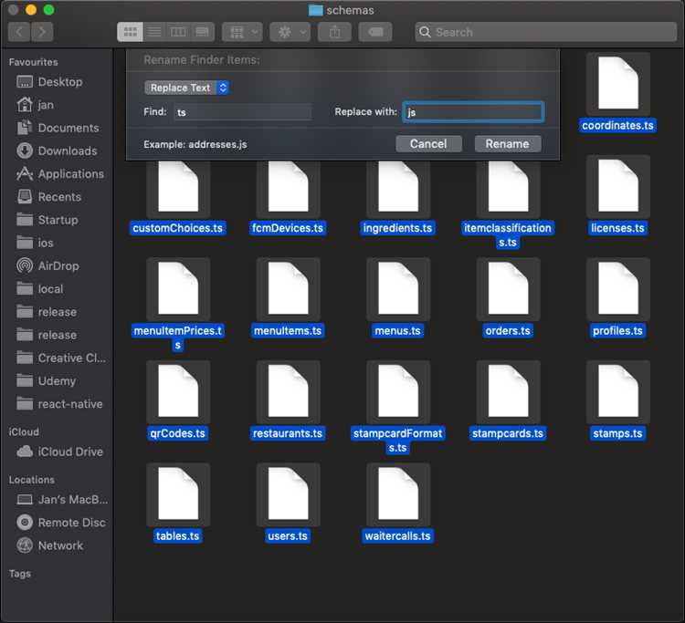Select the stampcardFormats.ts file icon
The height and width of the screenshot is (623, 685).
[x=398, y=392]
